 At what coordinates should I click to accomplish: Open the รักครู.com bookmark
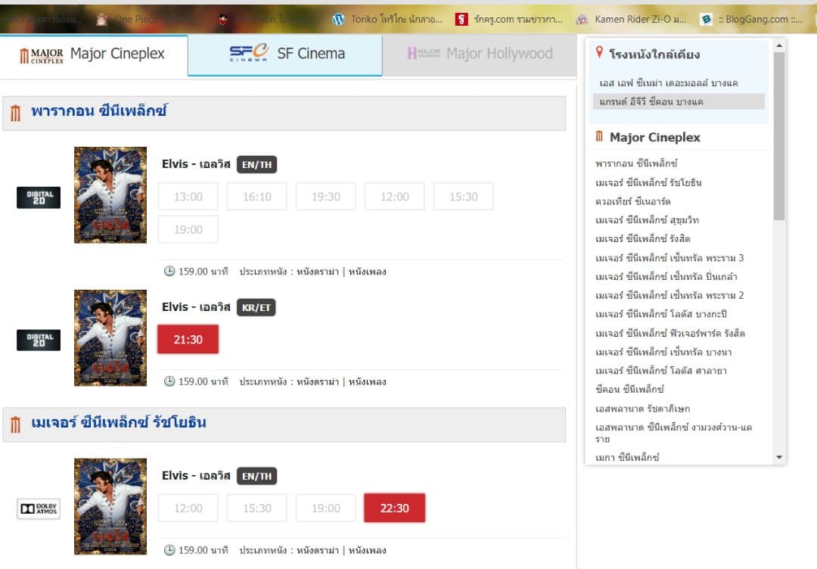click(510, 19)
